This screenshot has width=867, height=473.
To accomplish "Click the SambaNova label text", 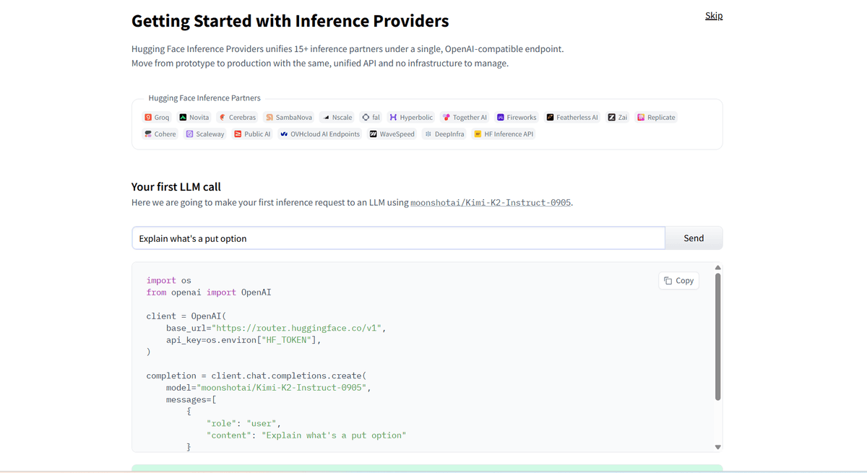I will pyautogui.click(x=294, y=117).
